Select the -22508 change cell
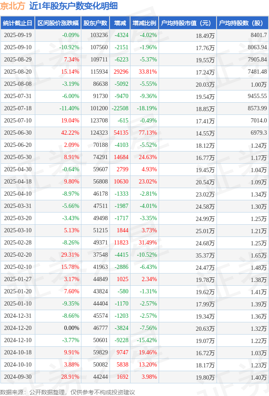 click(120, 108)
